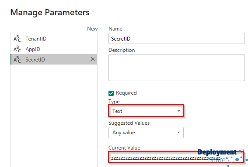Delete SecretID parameter with X icon

93,59
